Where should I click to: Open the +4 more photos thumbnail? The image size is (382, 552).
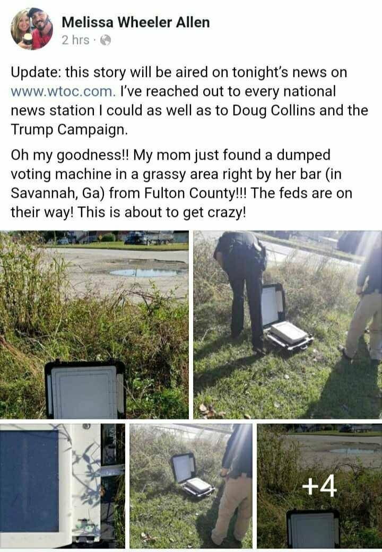pos(319,486)
